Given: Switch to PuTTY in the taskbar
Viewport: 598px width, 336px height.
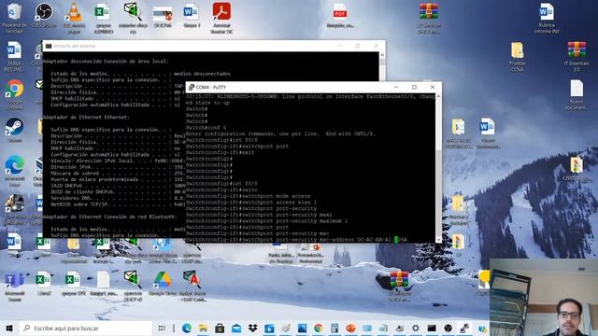Looking at the screenshot, I should pyautogui.click(x=464, y=328).
